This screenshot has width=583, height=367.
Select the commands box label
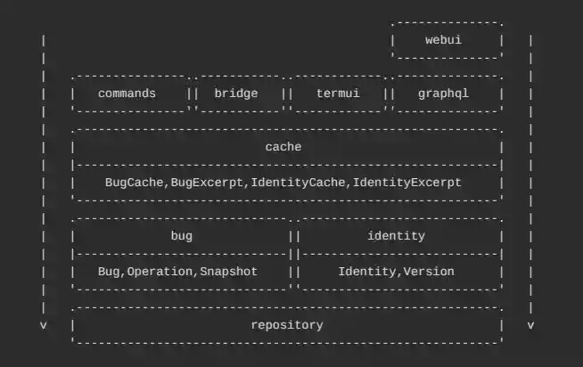pos(127,94)
